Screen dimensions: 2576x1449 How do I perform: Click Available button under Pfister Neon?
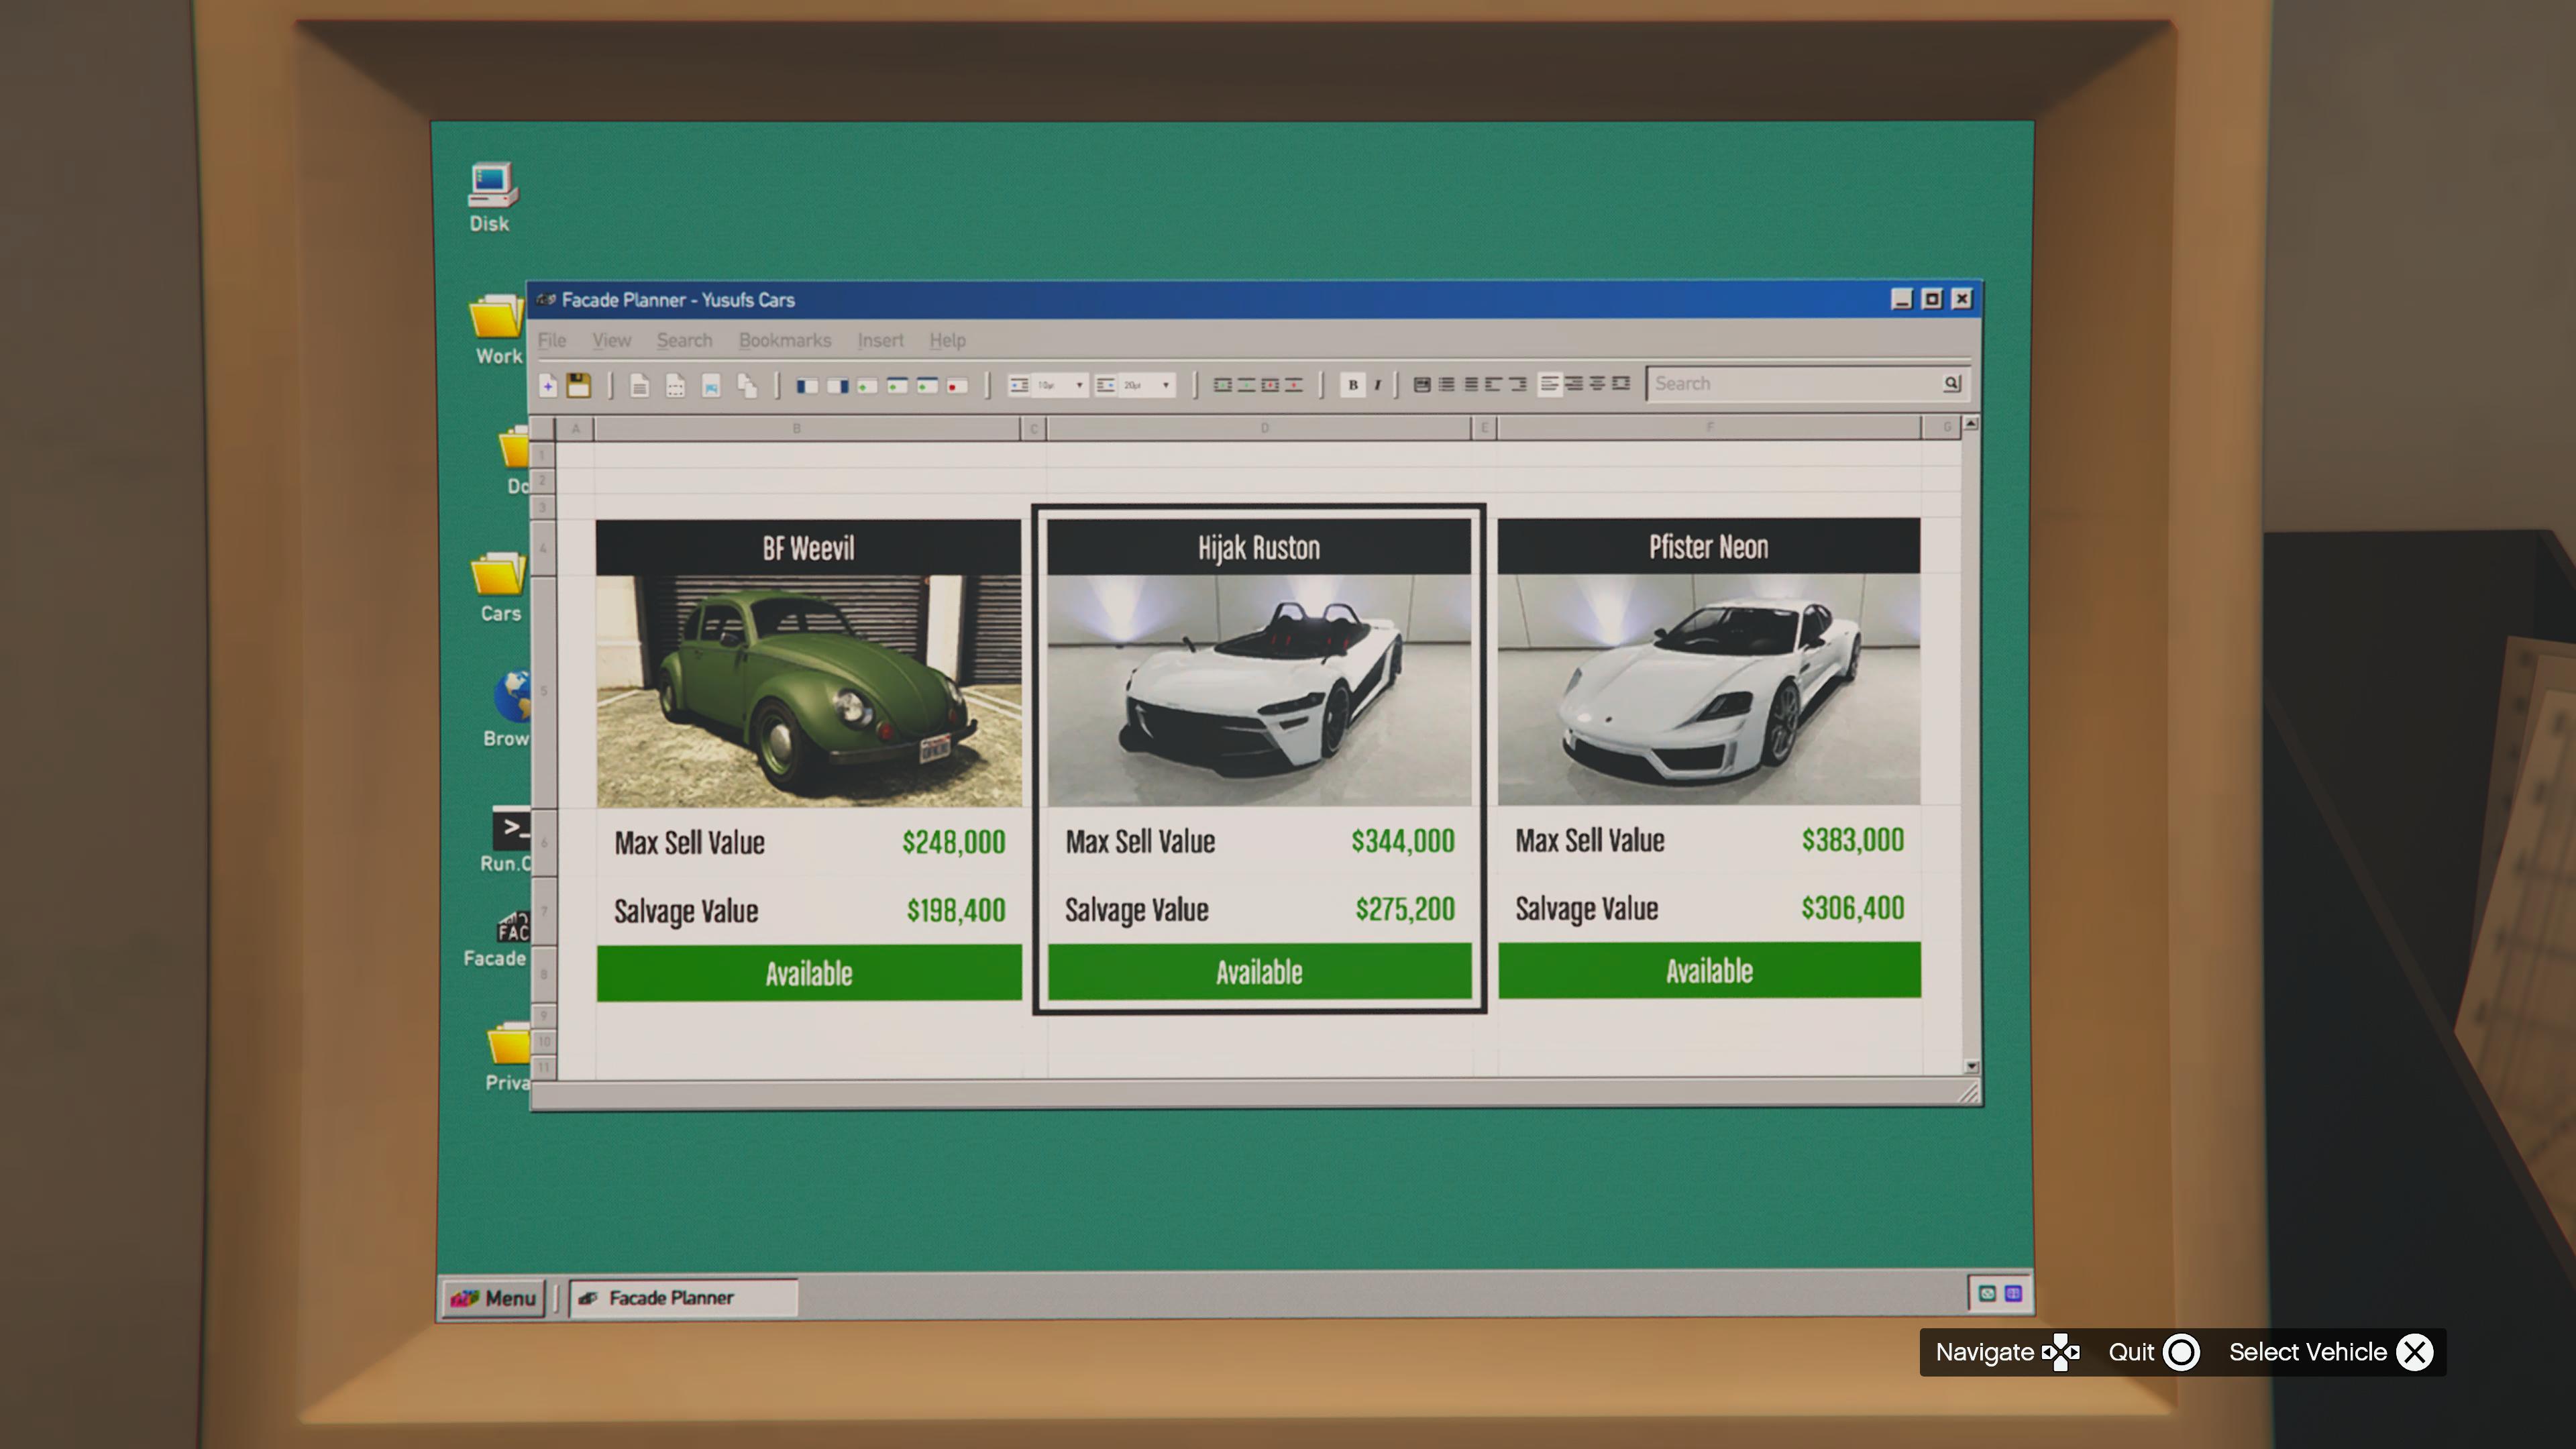coord(1708,970)
